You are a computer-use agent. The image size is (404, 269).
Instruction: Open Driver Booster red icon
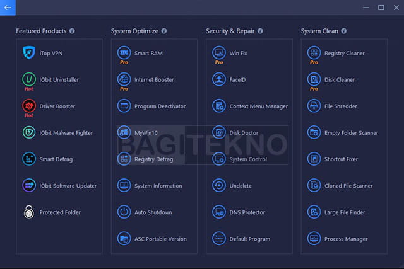(x=29, y=106)
